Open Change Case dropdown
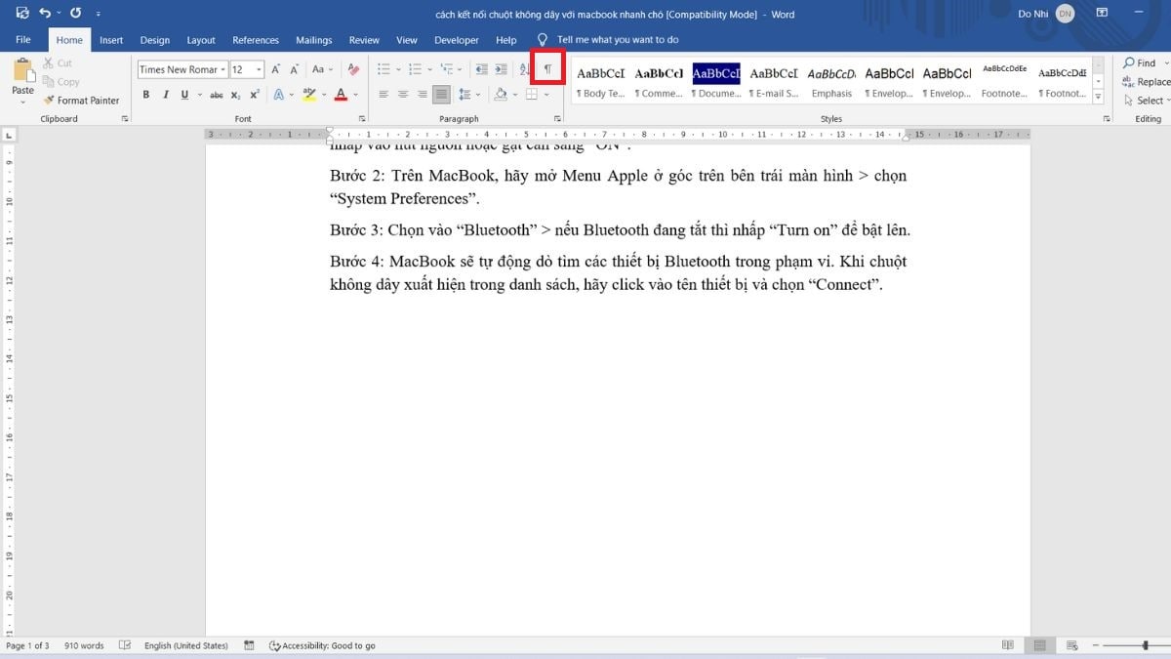The width and height of the screenshot is (1171, 659). pyautogui.click(x=322, y=69)
